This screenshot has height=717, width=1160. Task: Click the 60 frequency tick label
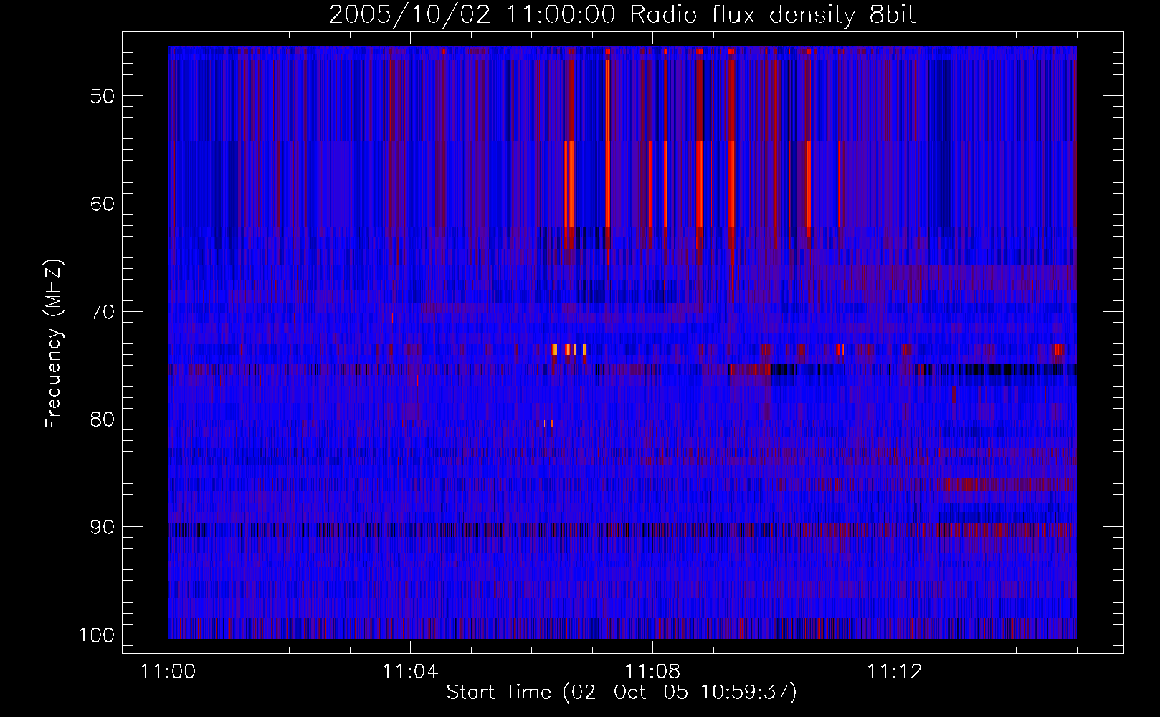pos(103,204)
